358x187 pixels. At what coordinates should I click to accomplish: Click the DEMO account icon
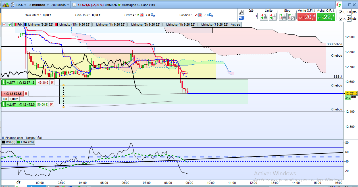pos(5,5)
